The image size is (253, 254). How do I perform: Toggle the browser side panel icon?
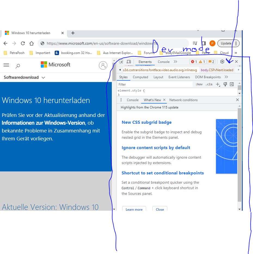(x=204, y=43)
